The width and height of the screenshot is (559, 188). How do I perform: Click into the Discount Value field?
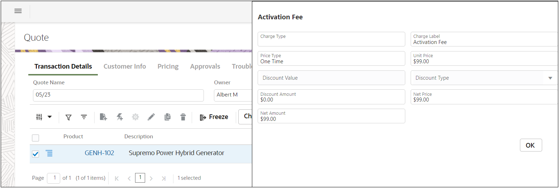click(331, 78)
